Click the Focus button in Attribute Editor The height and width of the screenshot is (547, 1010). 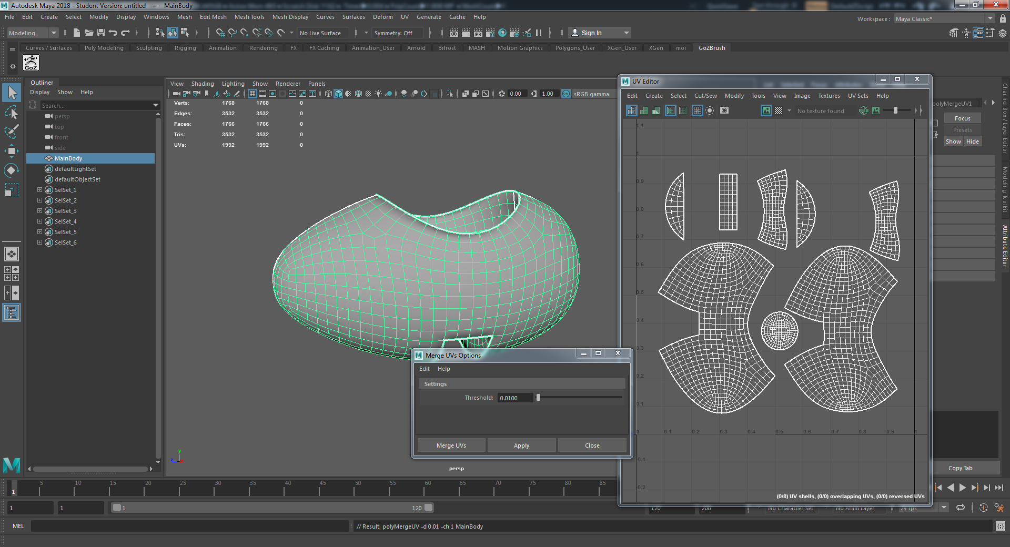click(962, 118)
